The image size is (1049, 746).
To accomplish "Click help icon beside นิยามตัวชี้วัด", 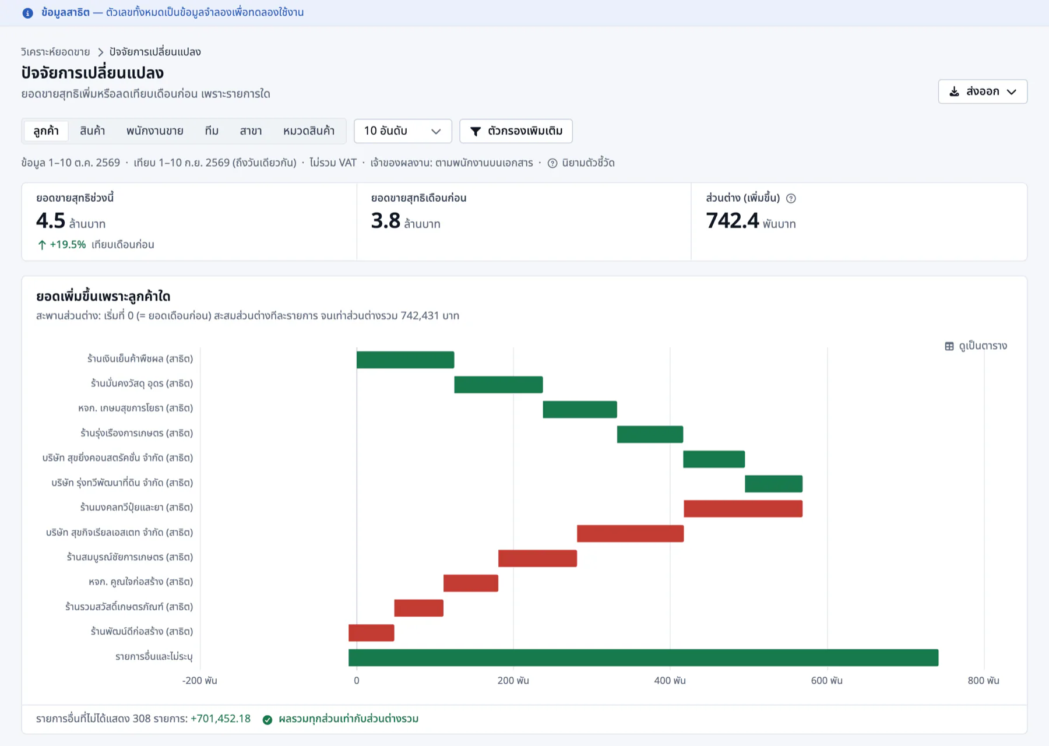I will tap(552, 163).
